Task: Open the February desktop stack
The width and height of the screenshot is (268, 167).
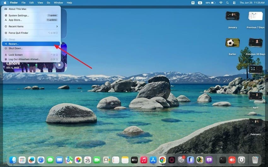Action: [x=255, y=123]
